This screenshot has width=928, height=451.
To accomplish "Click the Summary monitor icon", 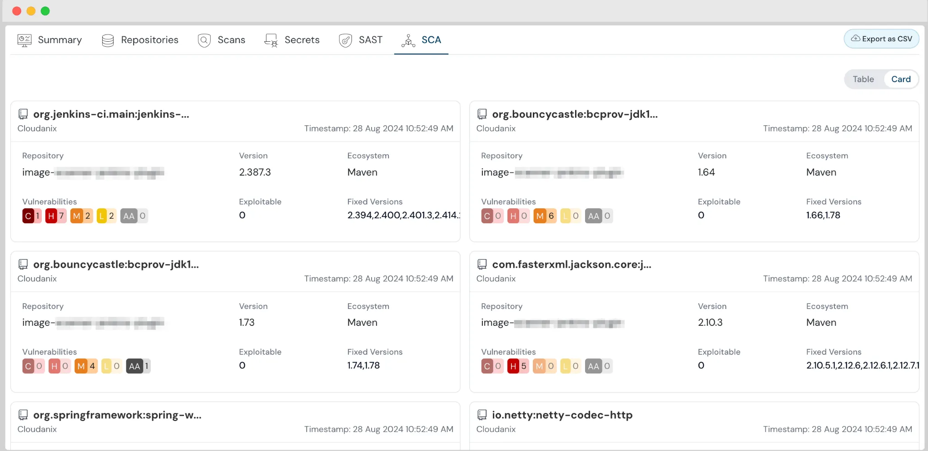I will pyautogui.click(x=24, y=40).
